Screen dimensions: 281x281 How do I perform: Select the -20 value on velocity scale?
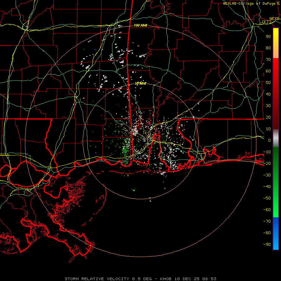tap(267, 163)
